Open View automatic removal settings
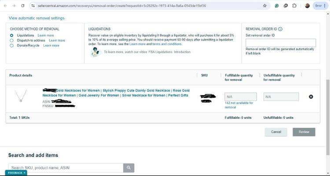This screenshot has height=176, width=330. [x=37, y=18]
